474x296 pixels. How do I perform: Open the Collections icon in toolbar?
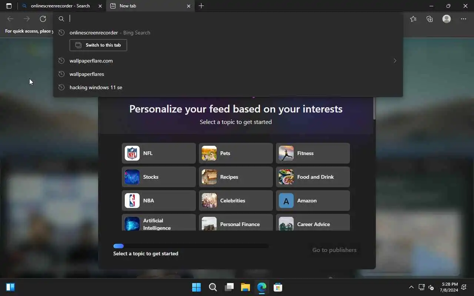tap(430, 19)
